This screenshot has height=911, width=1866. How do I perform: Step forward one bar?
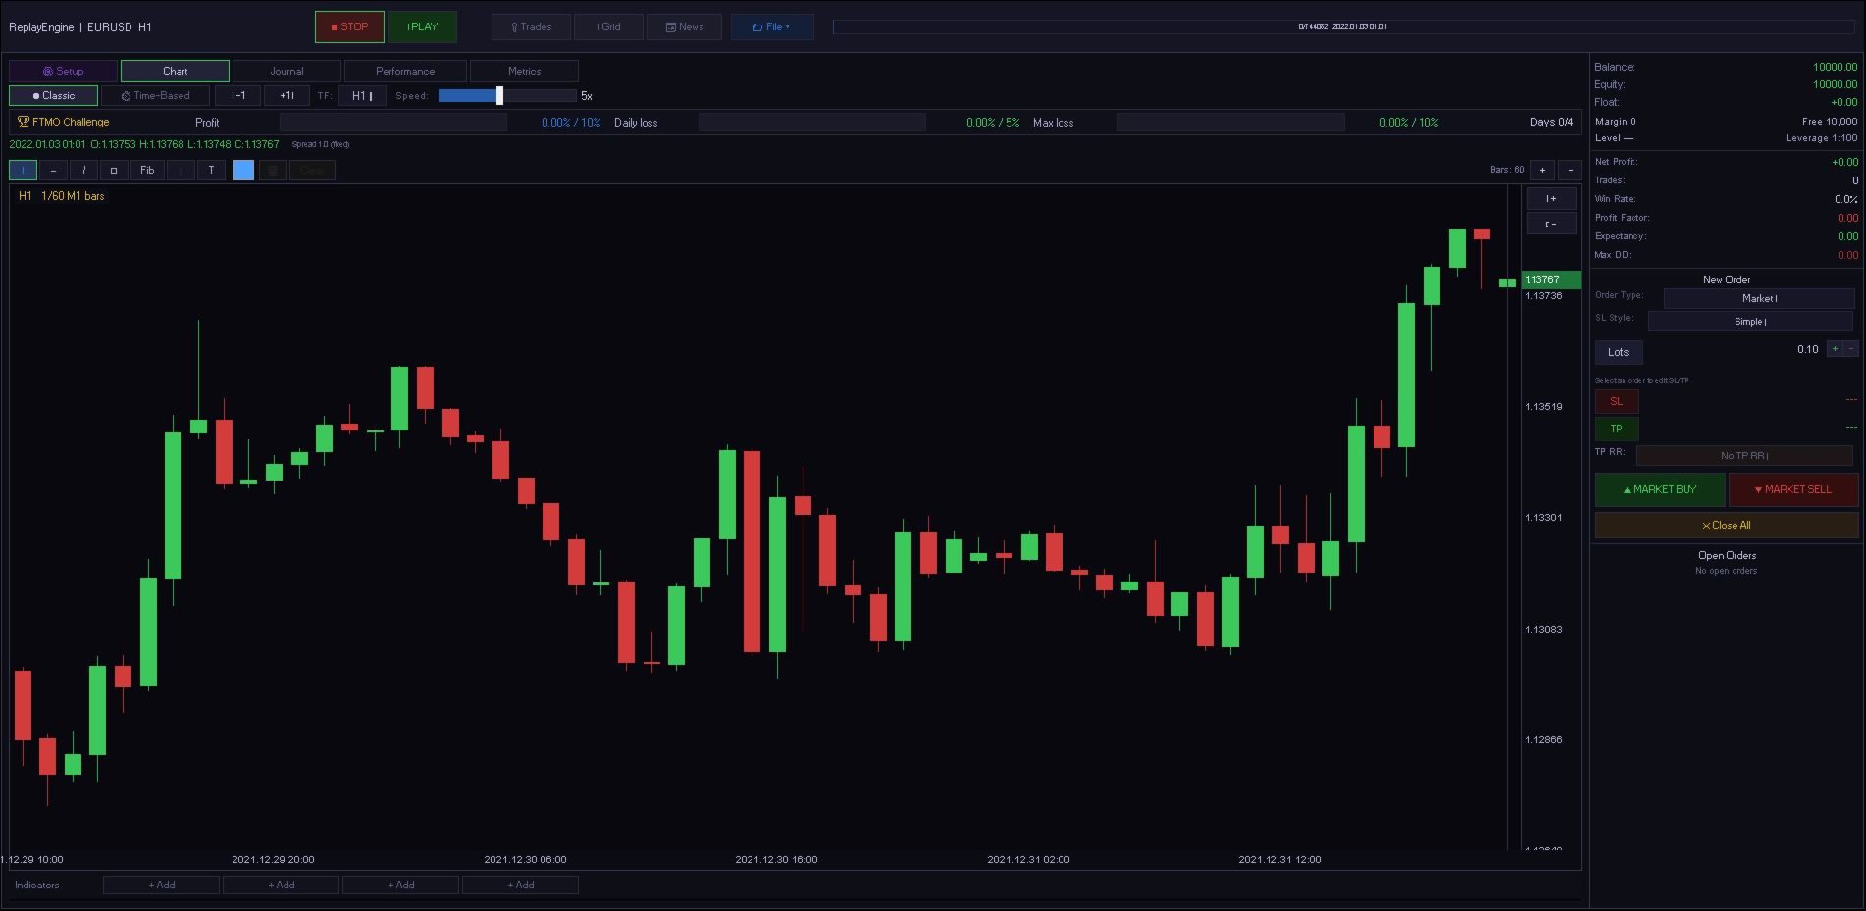(286, 96)
